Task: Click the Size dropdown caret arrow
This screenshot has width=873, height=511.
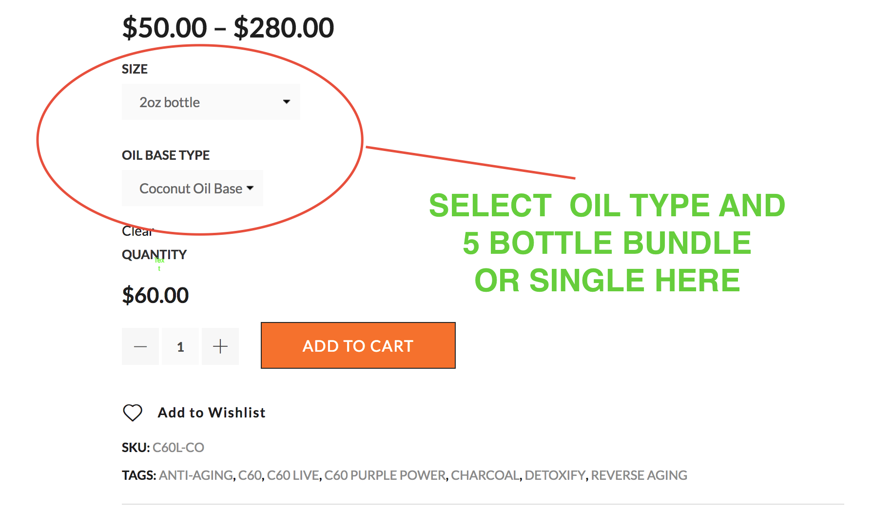Action: (287, 102)
